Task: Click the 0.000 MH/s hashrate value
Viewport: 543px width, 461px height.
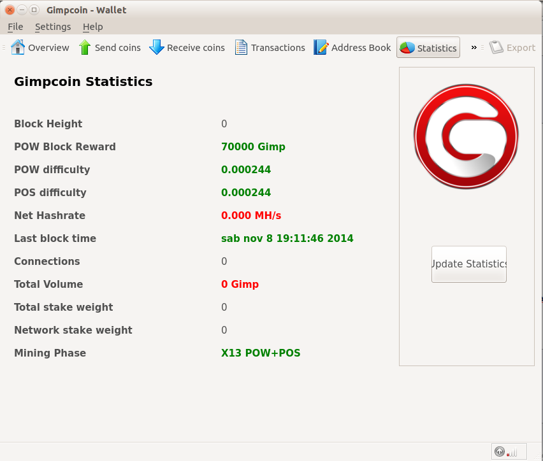Action: point(251,215)
